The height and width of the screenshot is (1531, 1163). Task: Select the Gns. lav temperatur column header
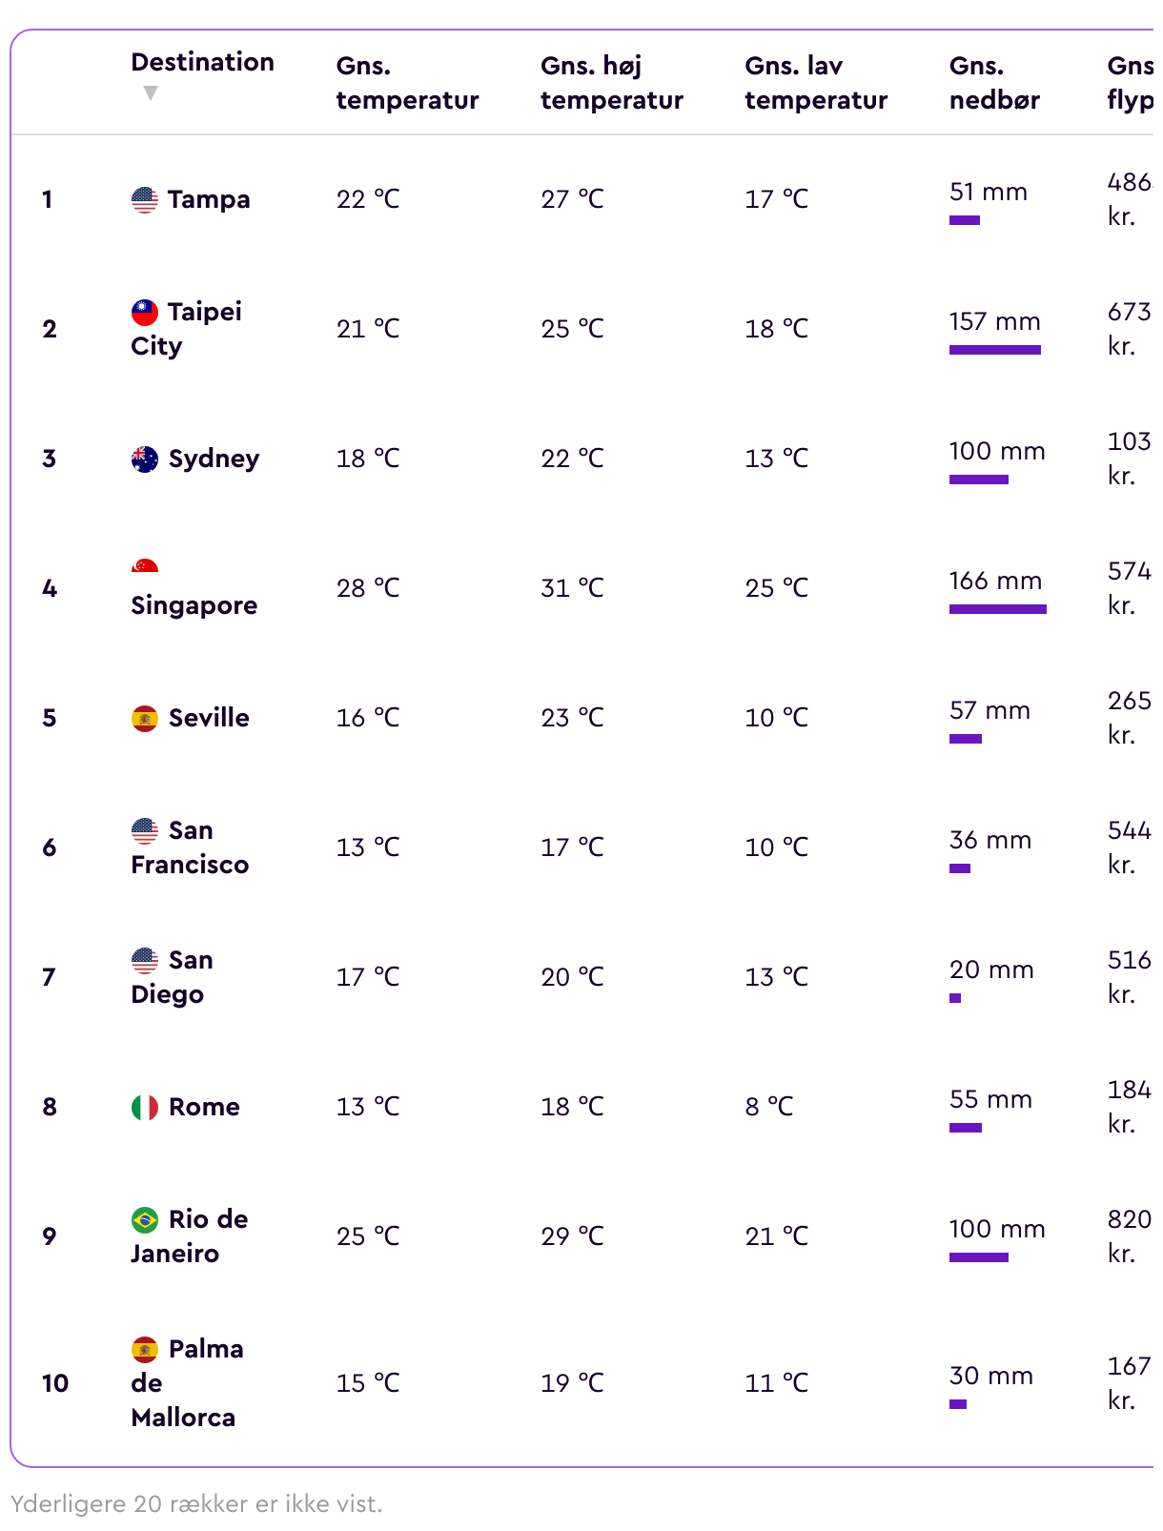(x=816, y=83)
